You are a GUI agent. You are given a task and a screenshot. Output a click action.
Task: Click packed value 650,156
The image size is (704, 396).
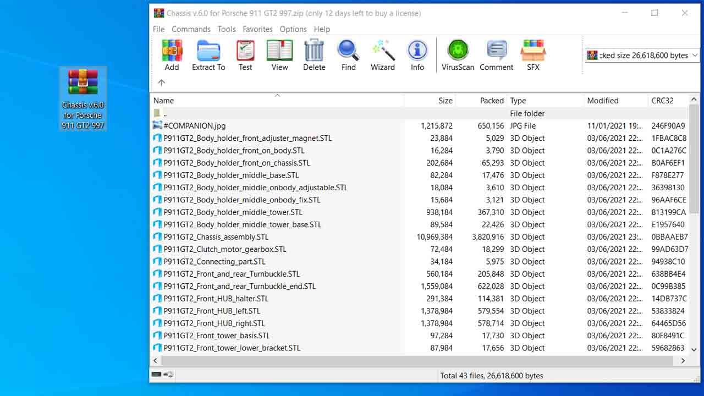pos(491,126)
